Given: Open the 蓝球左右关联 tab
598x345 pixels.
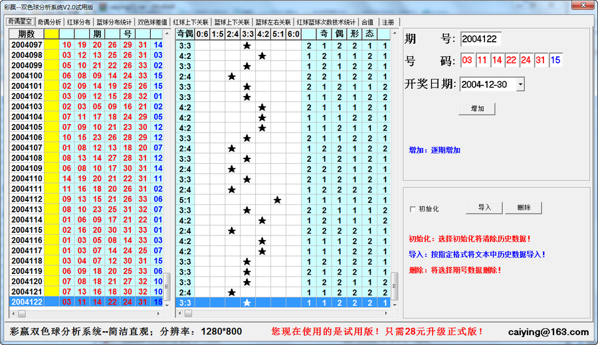Looking at the screenshot, I should [273, 23].
